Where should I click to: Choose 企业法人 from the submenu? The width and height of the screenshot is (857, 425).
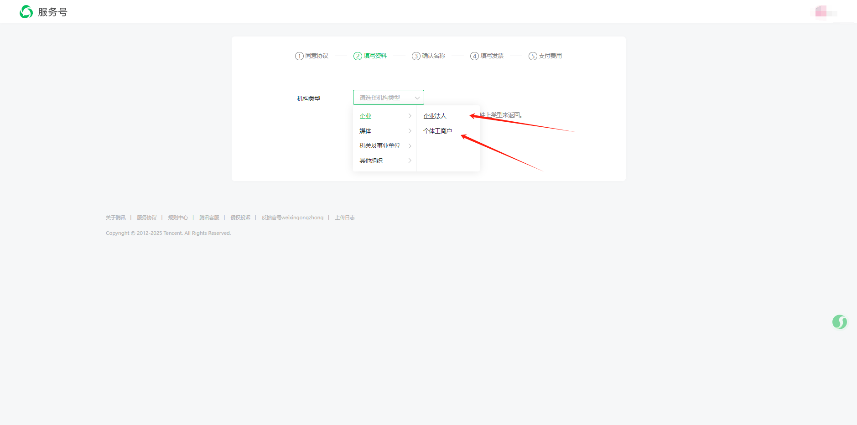pos(435,116)
